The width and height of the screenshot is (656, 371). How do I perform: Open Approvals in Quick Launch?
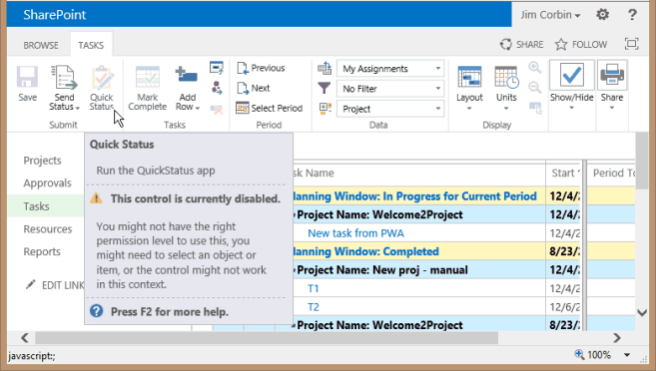pos(47,183)
